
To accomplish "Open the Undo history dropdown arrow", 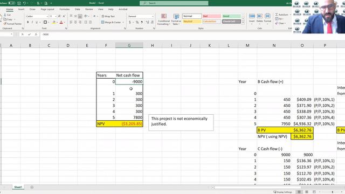I will pyautogui.click(x=27, y=3).
